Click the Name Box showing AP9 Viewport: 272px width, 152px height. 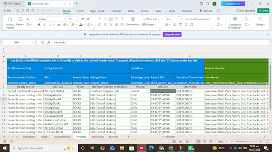click(18, 43)
